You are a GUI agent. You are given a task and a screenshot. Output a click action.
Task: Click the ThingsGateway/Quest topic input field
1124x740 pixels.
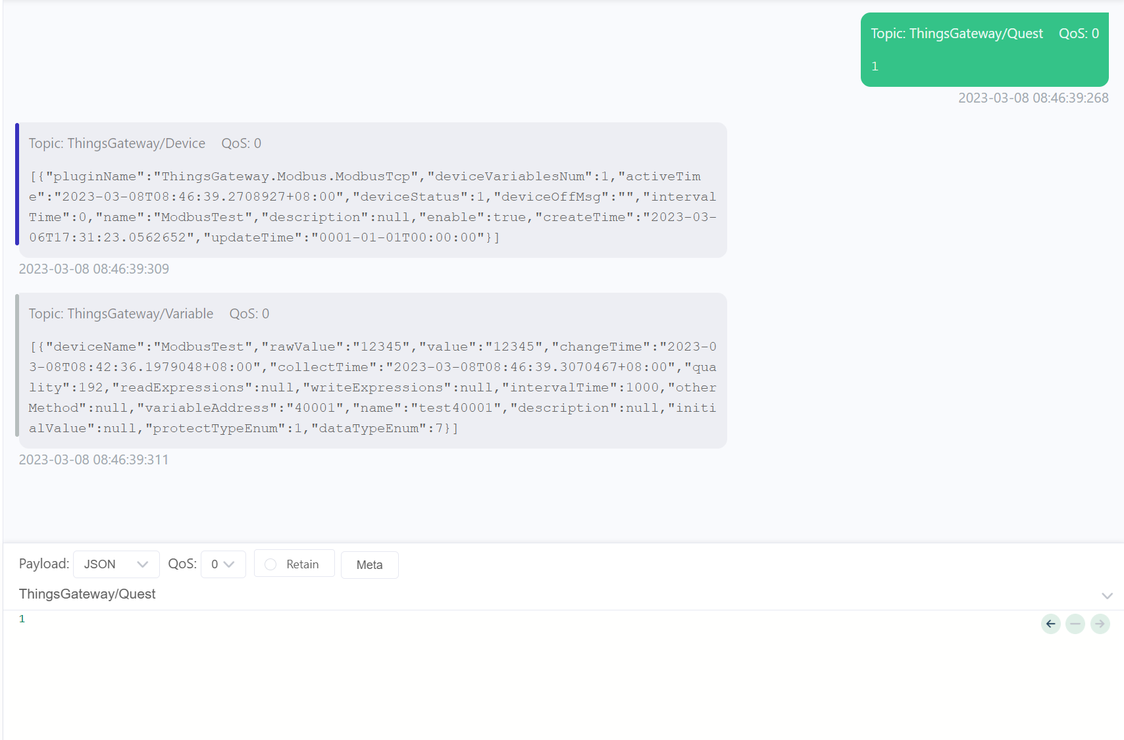pos(526,594)
